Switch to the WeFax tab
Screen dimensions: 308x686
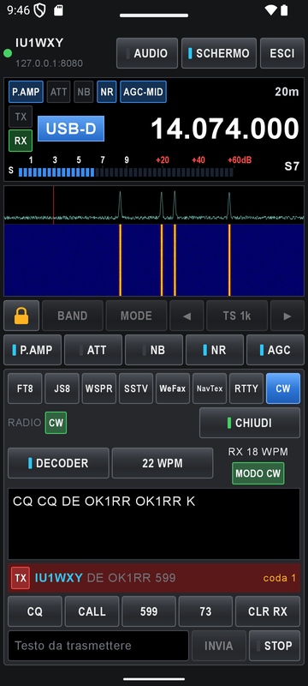[x=173, y=388]
